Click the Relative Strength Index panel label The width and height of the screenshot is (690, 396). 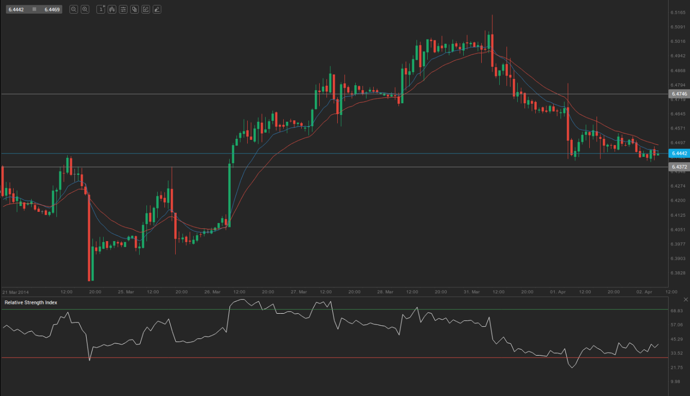pyautogui.click(x=31, y=302)
